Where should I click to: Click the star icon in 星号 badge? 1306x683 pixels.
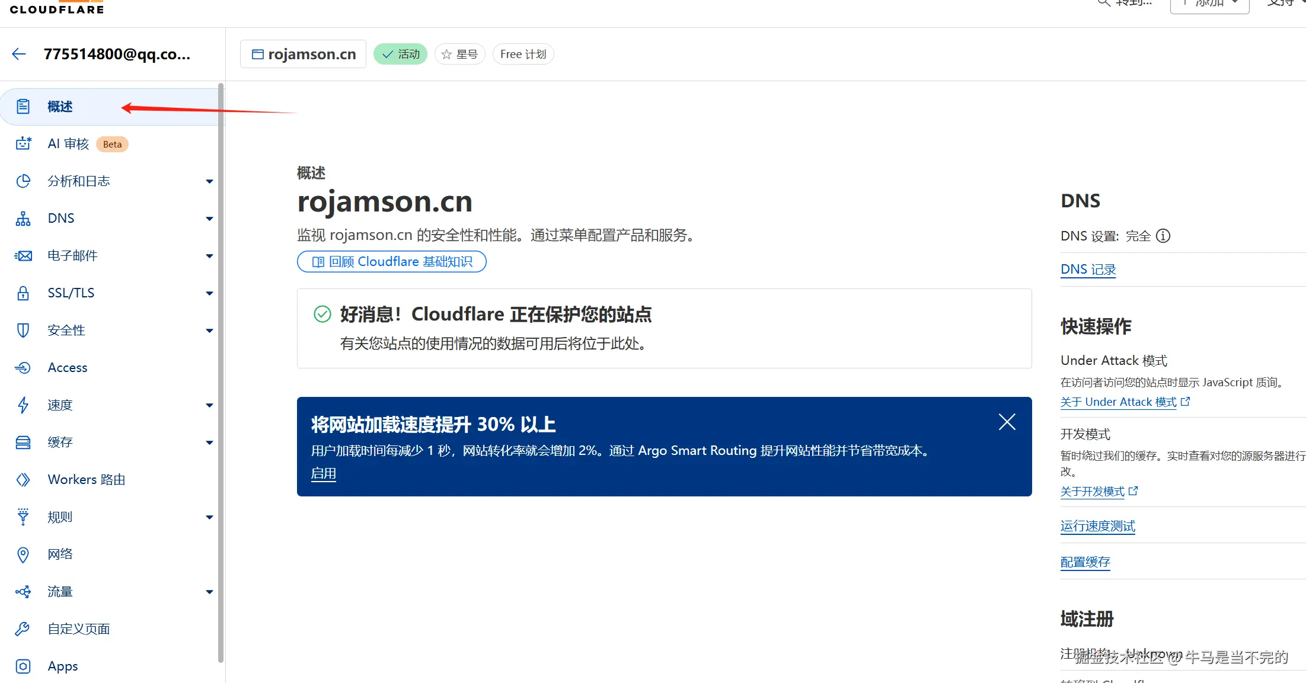tap(447, 54)
